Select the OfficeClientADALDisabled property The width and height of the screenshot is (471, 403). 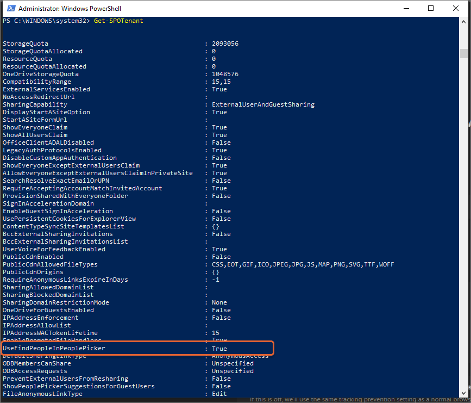pyautogui.click(x=48, y=142)
